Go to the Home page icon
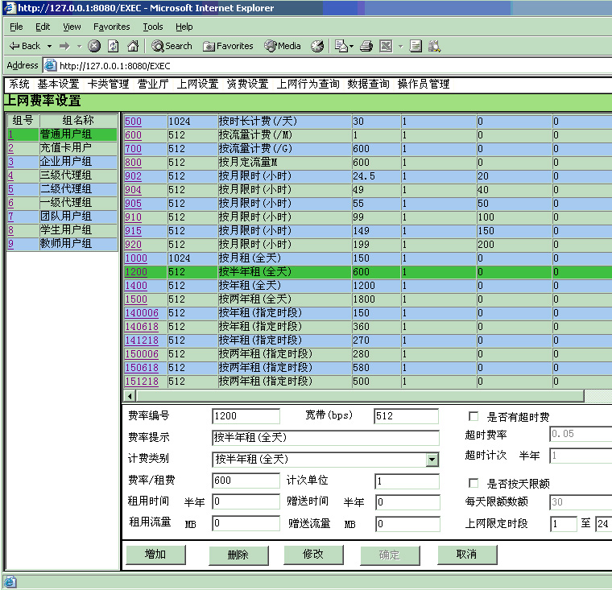This screenshot has width=612, height=590. pyautogui.click(x=133, y=46)
